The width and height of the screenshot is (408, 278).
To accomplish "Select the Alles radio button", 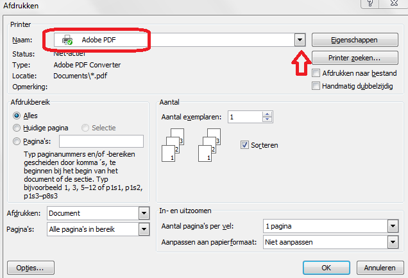I will (x=17, y=116).
